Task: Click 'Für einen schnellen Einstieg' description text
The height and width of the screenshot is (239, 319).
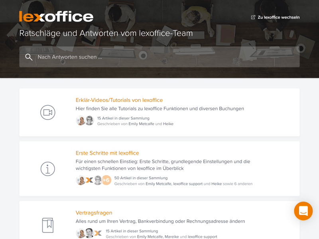Action: point(163,165)
